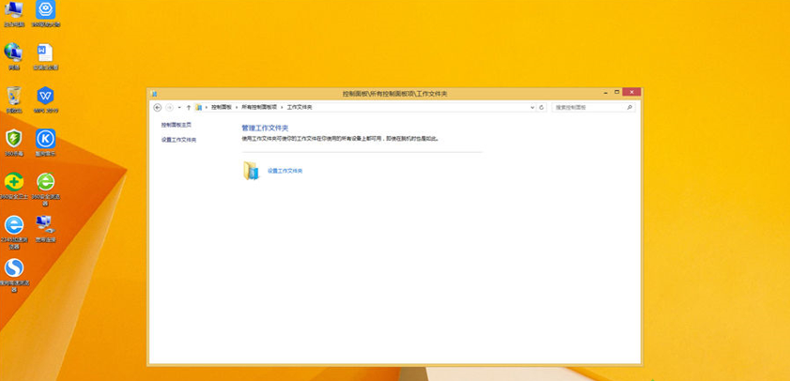Open the recent locations dropdown arrow
Viewport: 790px width, 381px height.
tap(179, 108)
